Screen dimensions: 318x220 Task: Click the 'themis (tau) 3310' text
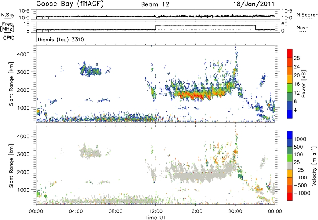(61, 39)
